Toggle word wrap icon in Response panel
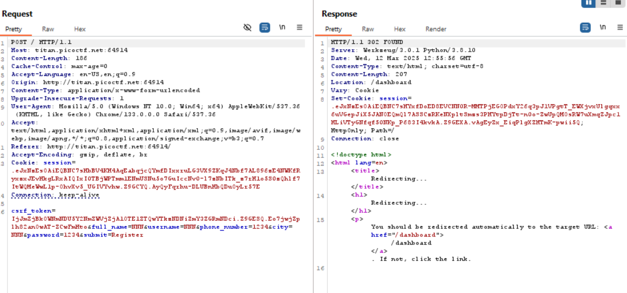The width and height of the screenshot is (627, 293). (585, 28)
